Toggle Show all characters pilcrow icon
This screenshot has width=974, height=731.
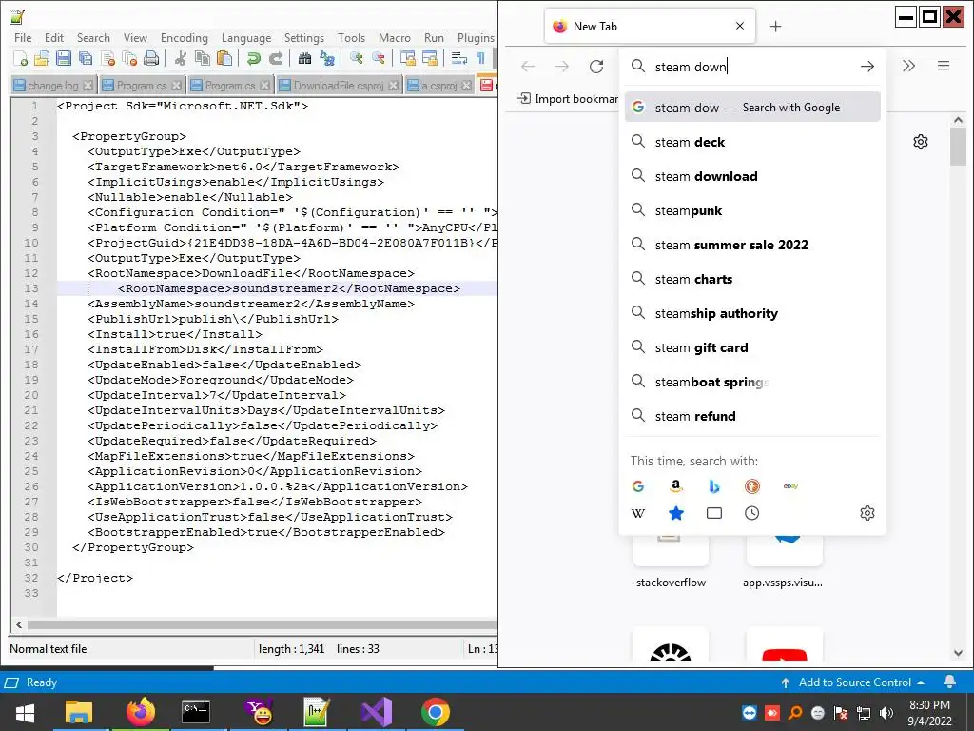(x=480, y=58)
